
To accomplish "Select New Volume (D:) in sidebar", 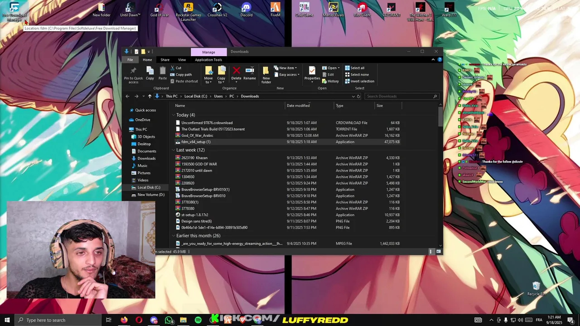I will (x=151, y=195).
